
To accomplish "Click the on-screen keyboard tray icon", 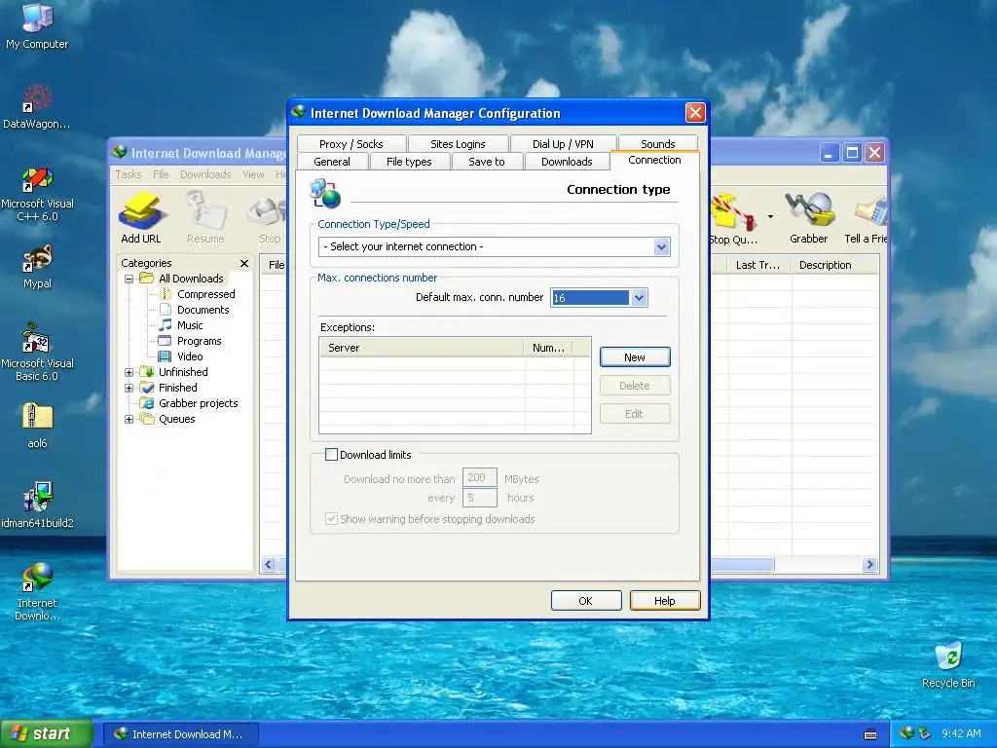I will [x=870, y=734].
